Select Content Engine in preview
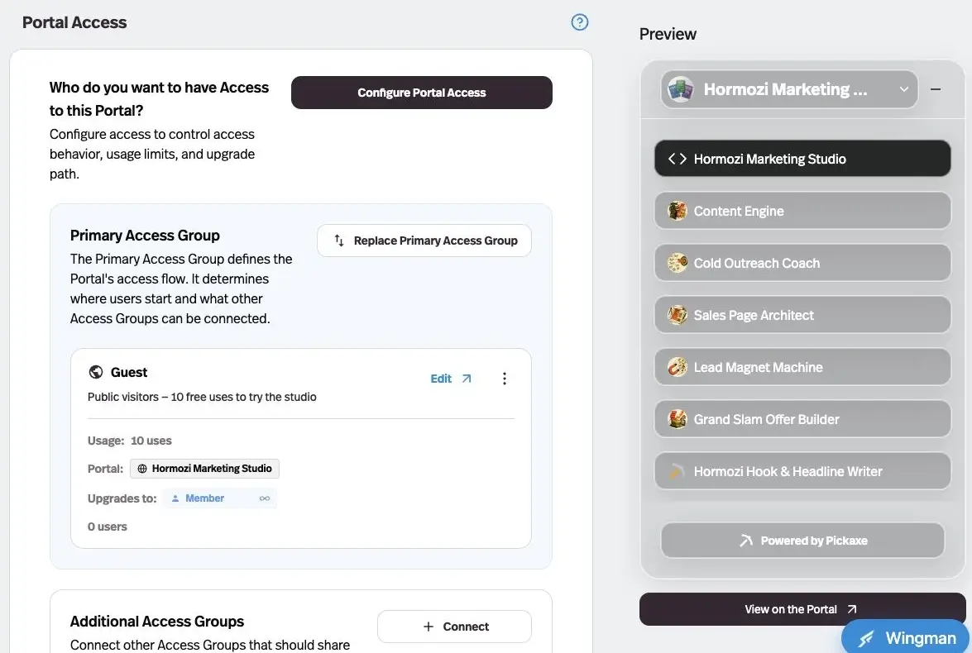This screenshot has width=972, height=653. pos(802,211)
